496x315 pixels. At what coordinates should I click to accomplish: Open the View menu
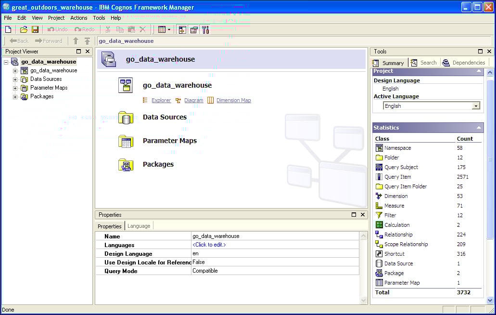(37, 18)
